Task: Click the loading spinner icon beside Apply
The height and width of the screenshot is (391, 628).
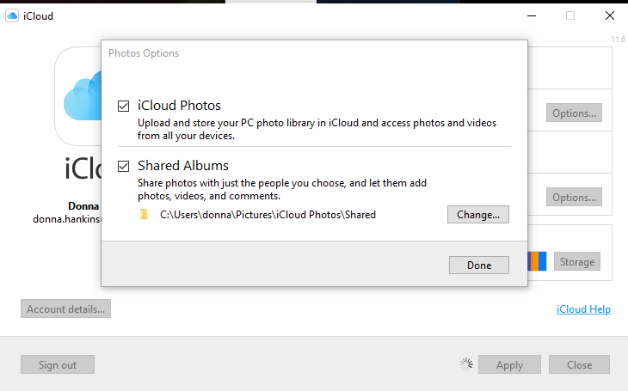Action: click(x=465, y=364)
